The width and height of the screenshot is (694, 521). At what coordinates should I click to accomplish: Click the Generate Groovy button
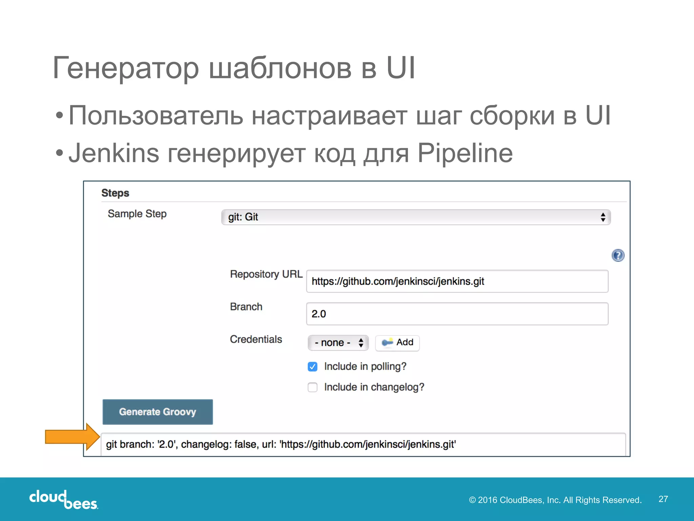[158, 412]
